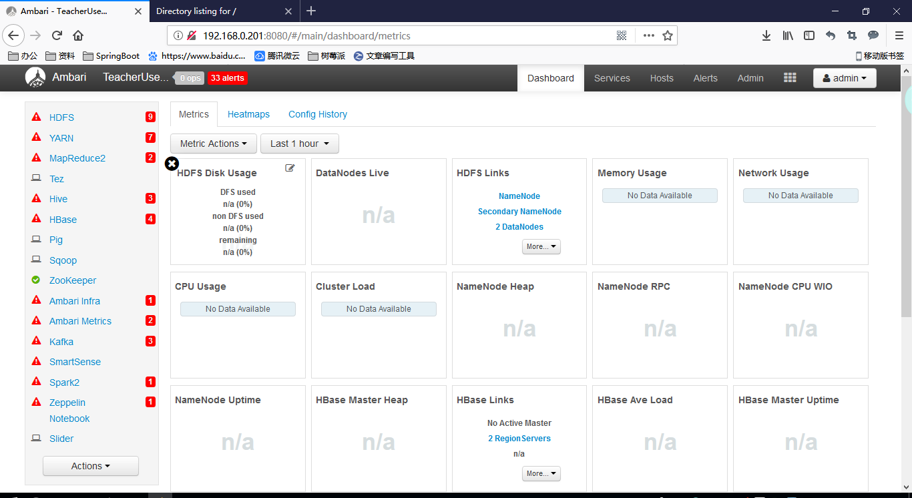Image resolution: width=912 pixels, height=498 pixels.
Task: Open the downloads arrow icon
Action: [766, 35]
